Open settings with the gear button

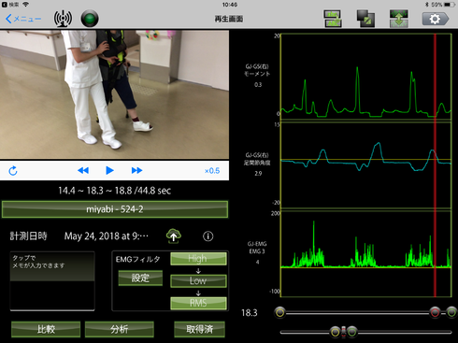[x=436, y=19]
